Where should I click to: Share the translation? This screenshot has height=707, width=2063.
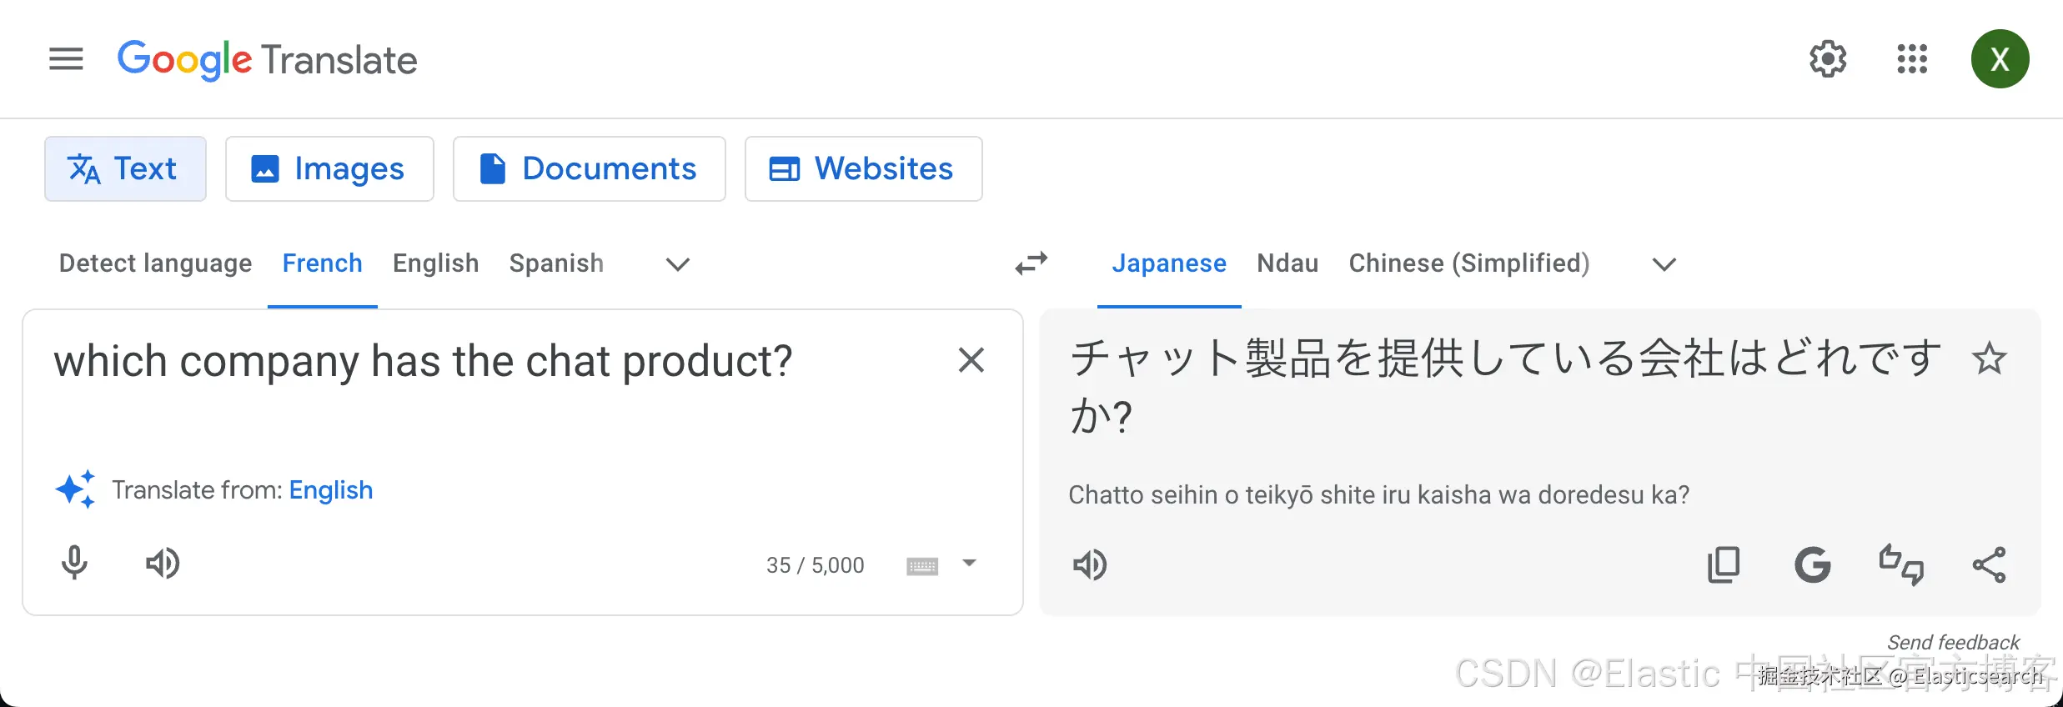pyautogui.click(x=1989, y=565)
